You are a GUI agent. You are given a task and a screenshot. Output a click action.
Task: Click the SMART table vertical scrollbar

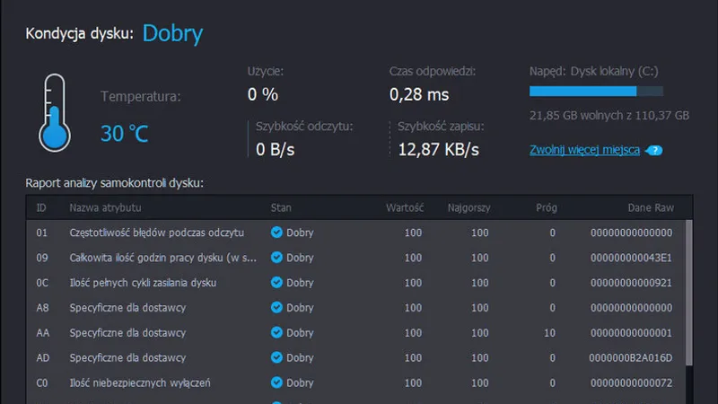click(x=688, y=296)
